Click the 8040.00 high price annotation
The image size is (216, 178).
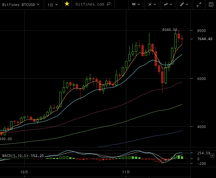pyautogui.click(x=170, y=30)
